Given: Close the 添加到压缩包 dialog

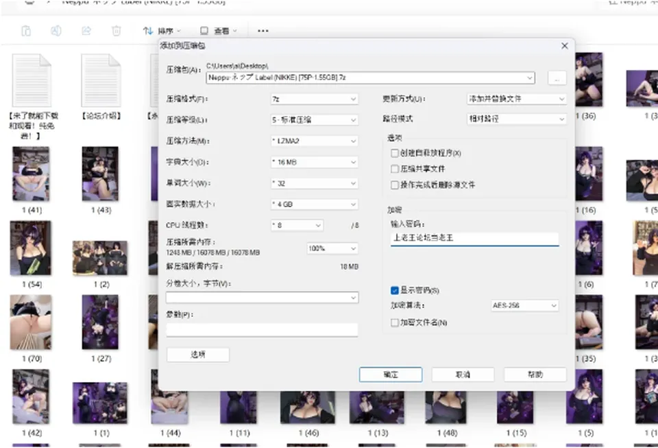Looking at the screenshot, I should (565, 46).
